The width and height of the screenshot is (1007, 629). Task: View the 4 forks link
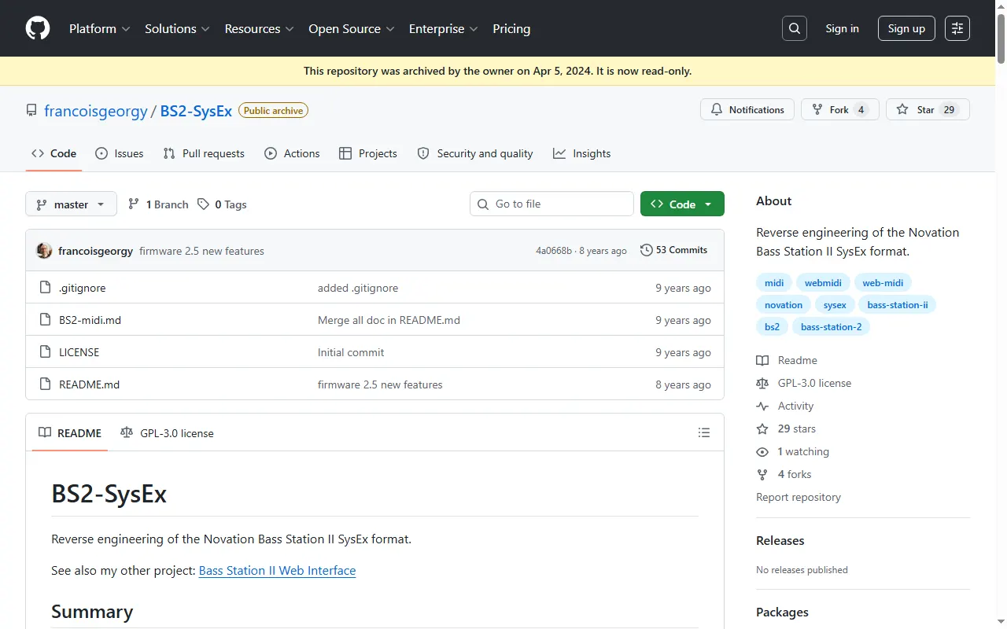click(784, 474)
